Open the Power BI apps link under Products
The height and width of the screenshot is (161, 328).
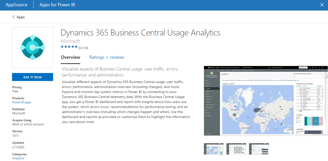click(x=22, y=102)
